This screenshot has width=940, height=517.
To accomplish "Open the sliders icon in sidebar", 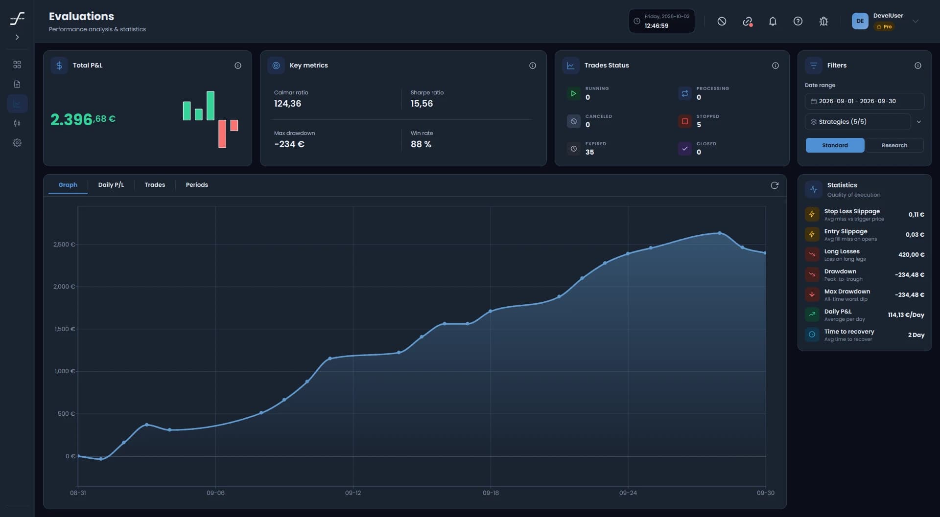I will tap(17, 123).
